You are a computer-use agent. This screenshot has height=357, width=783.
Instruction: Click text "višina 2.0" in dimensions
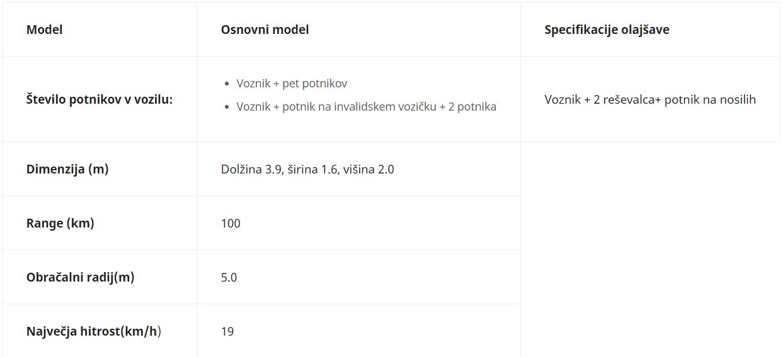pos(369,169)
